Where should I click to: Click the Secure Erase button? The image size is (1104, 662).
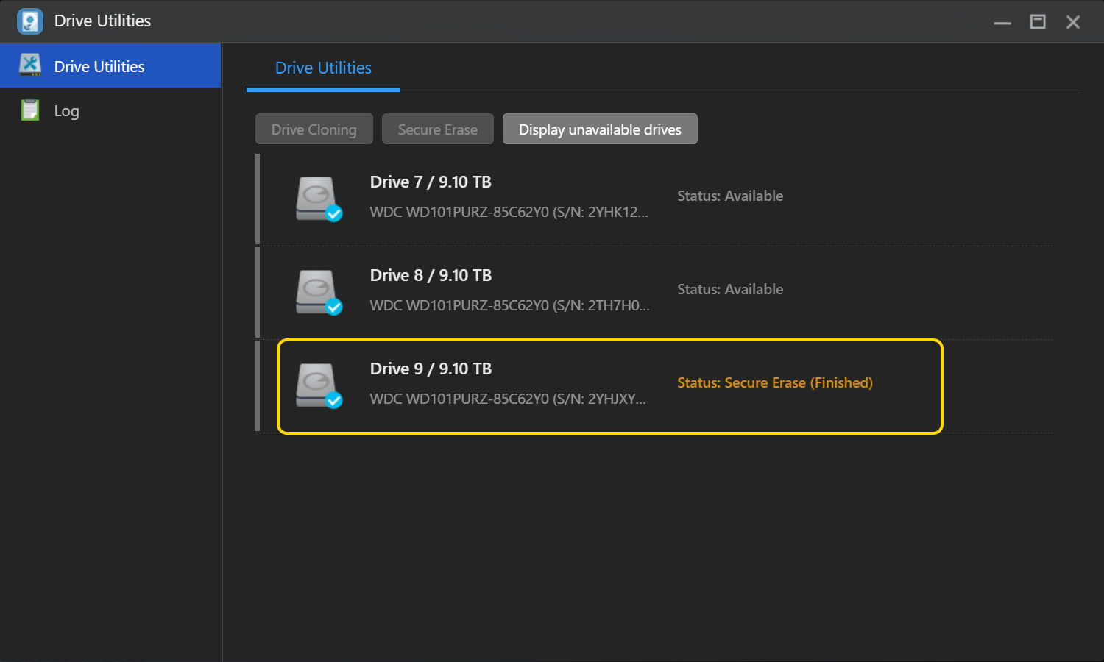point(438,129)
